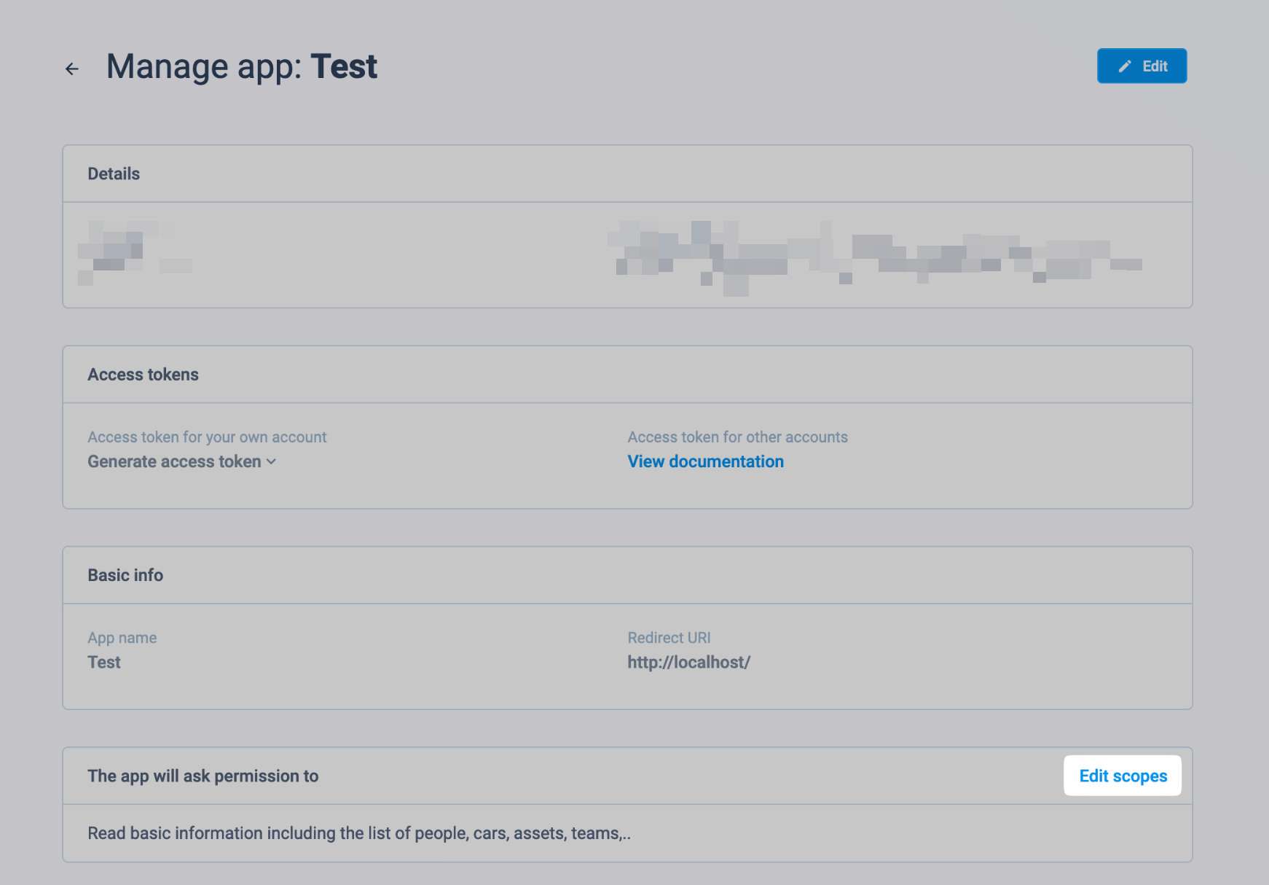1269x885 pixels.
Task: Click the Access tokens section header
Action: coord(143,375)
